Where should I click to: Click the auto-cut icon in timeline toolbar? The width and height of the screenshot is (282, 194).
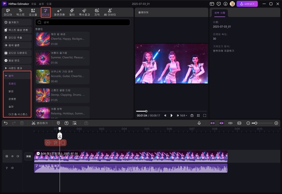pos(74,123)
